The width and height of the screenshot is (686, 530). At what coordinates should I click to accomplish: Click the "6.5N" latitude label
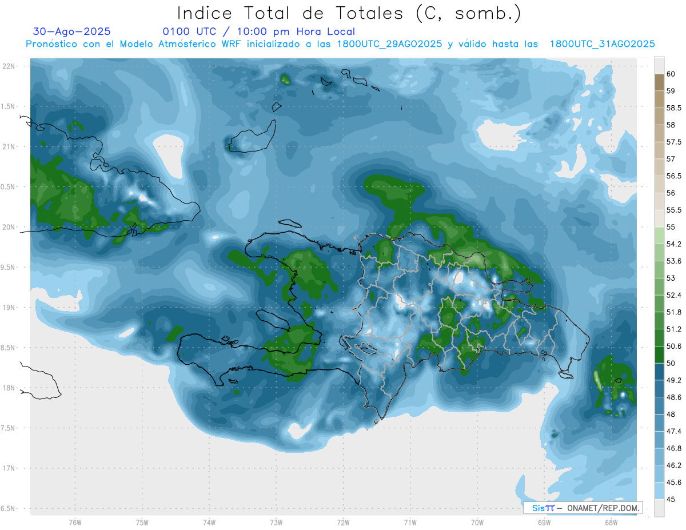click(x=8, y=508)
